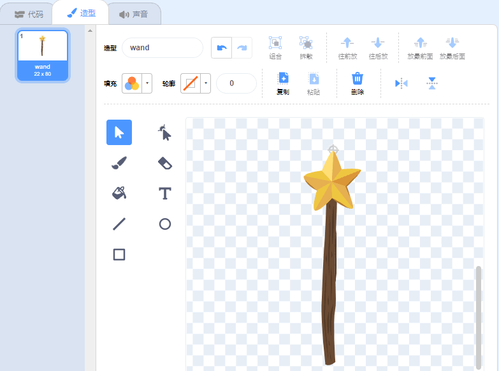Select the Circle tool
The width and height of the screenshot is (499, 371).
165,224
